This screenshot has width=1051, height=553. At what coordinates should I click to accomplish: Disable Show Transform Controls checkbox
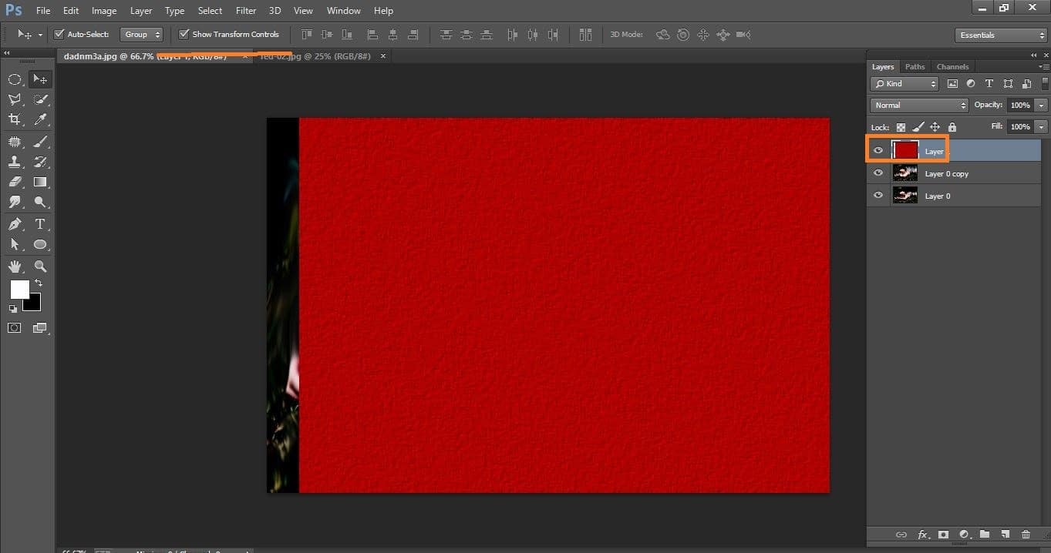coord(184,35)
